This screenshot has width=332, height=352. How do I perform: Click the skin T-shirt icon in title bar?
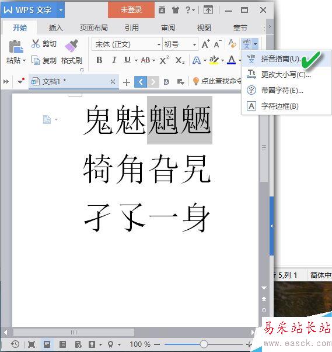(x=176, y=10)
